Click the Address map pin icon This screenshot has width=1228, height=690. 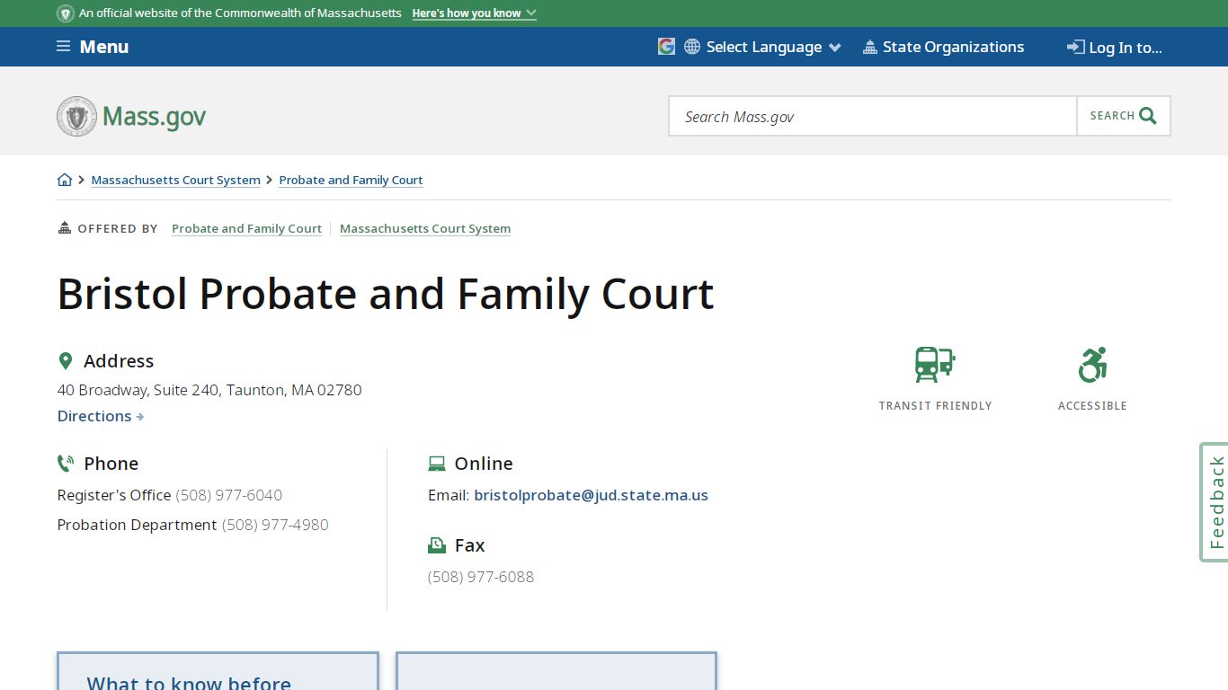pyautogui.click(x=65, y=361)
